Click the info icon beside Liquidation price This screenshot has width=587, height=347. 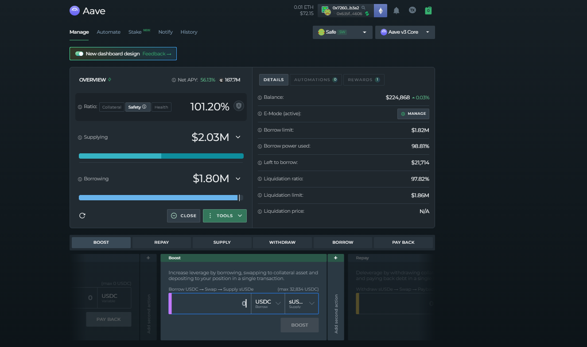click(x=260, y=211)
